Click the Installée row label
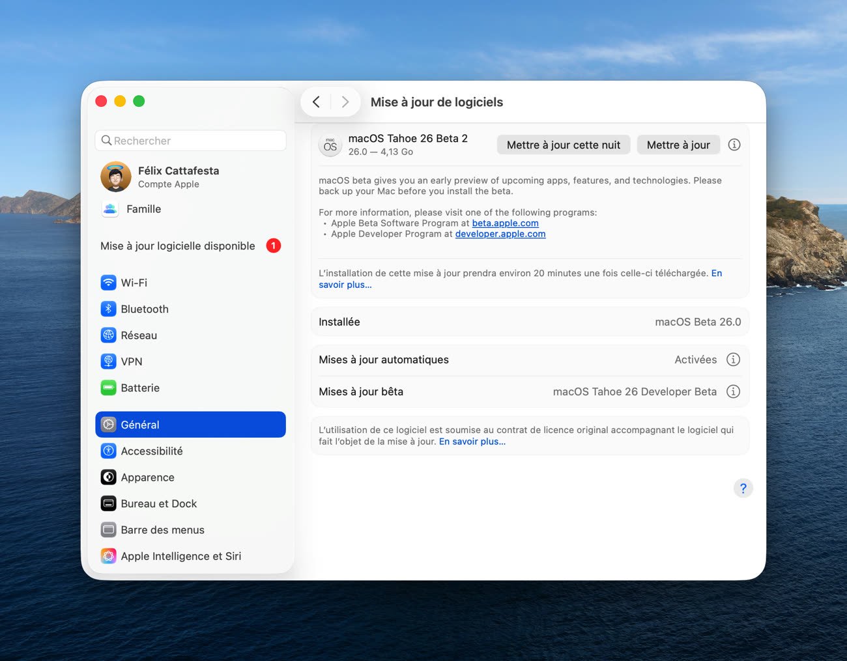This screenshot has width=847, height=661. (x=339, y=322)
